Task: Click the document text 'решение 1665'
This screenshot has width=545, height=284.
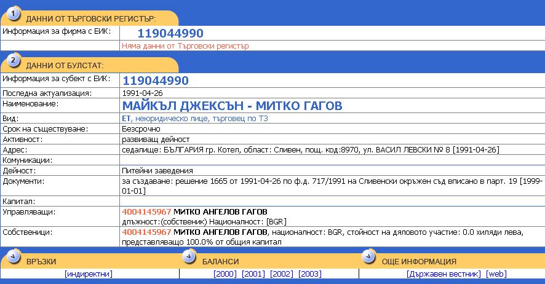Action: [201, 181]
